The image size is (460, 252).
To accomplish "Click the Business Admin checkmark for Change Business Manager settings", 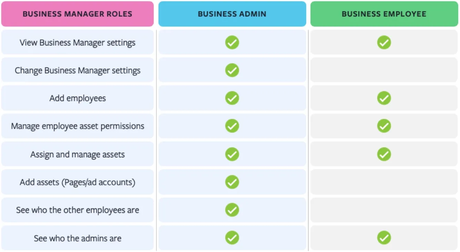I will click(x=232, y=70).
